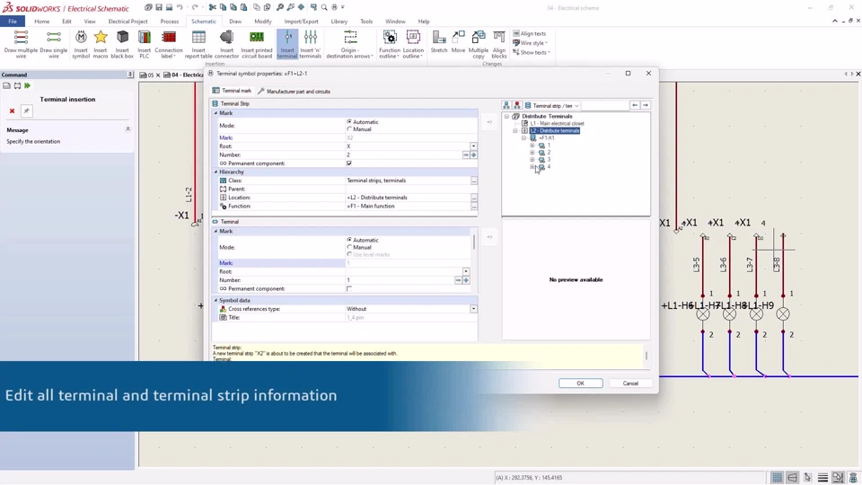Image resolution: width=862 pixels, height=485 pixels.
Task: Switch to the Library ribbon tab
Action: (339, 22)
